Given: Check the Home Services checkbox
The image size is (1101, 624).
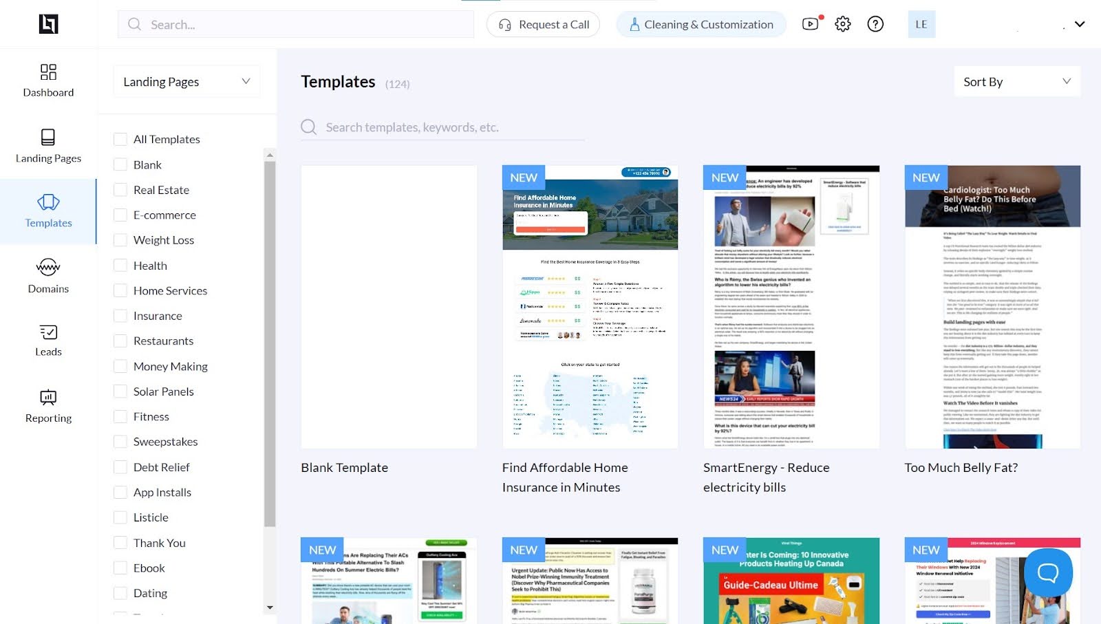Looking at the screenshot, I should click(x=120, y=291).
